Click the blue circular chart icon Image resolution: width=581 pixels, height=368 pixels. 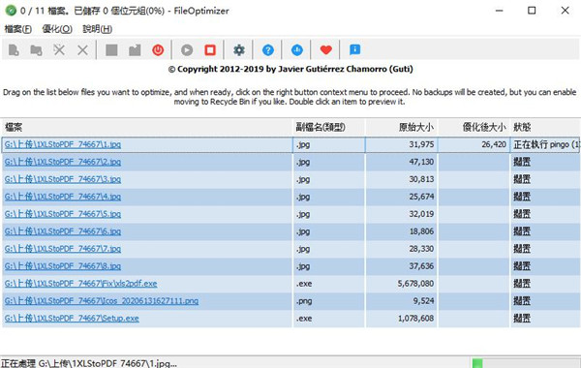pos(297,49)
